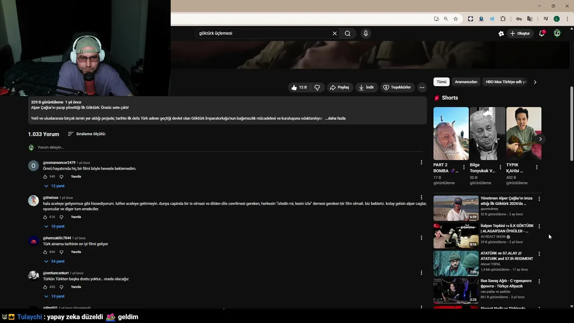Click the translate page icon
574x323 pixels.
pos(530,19)
